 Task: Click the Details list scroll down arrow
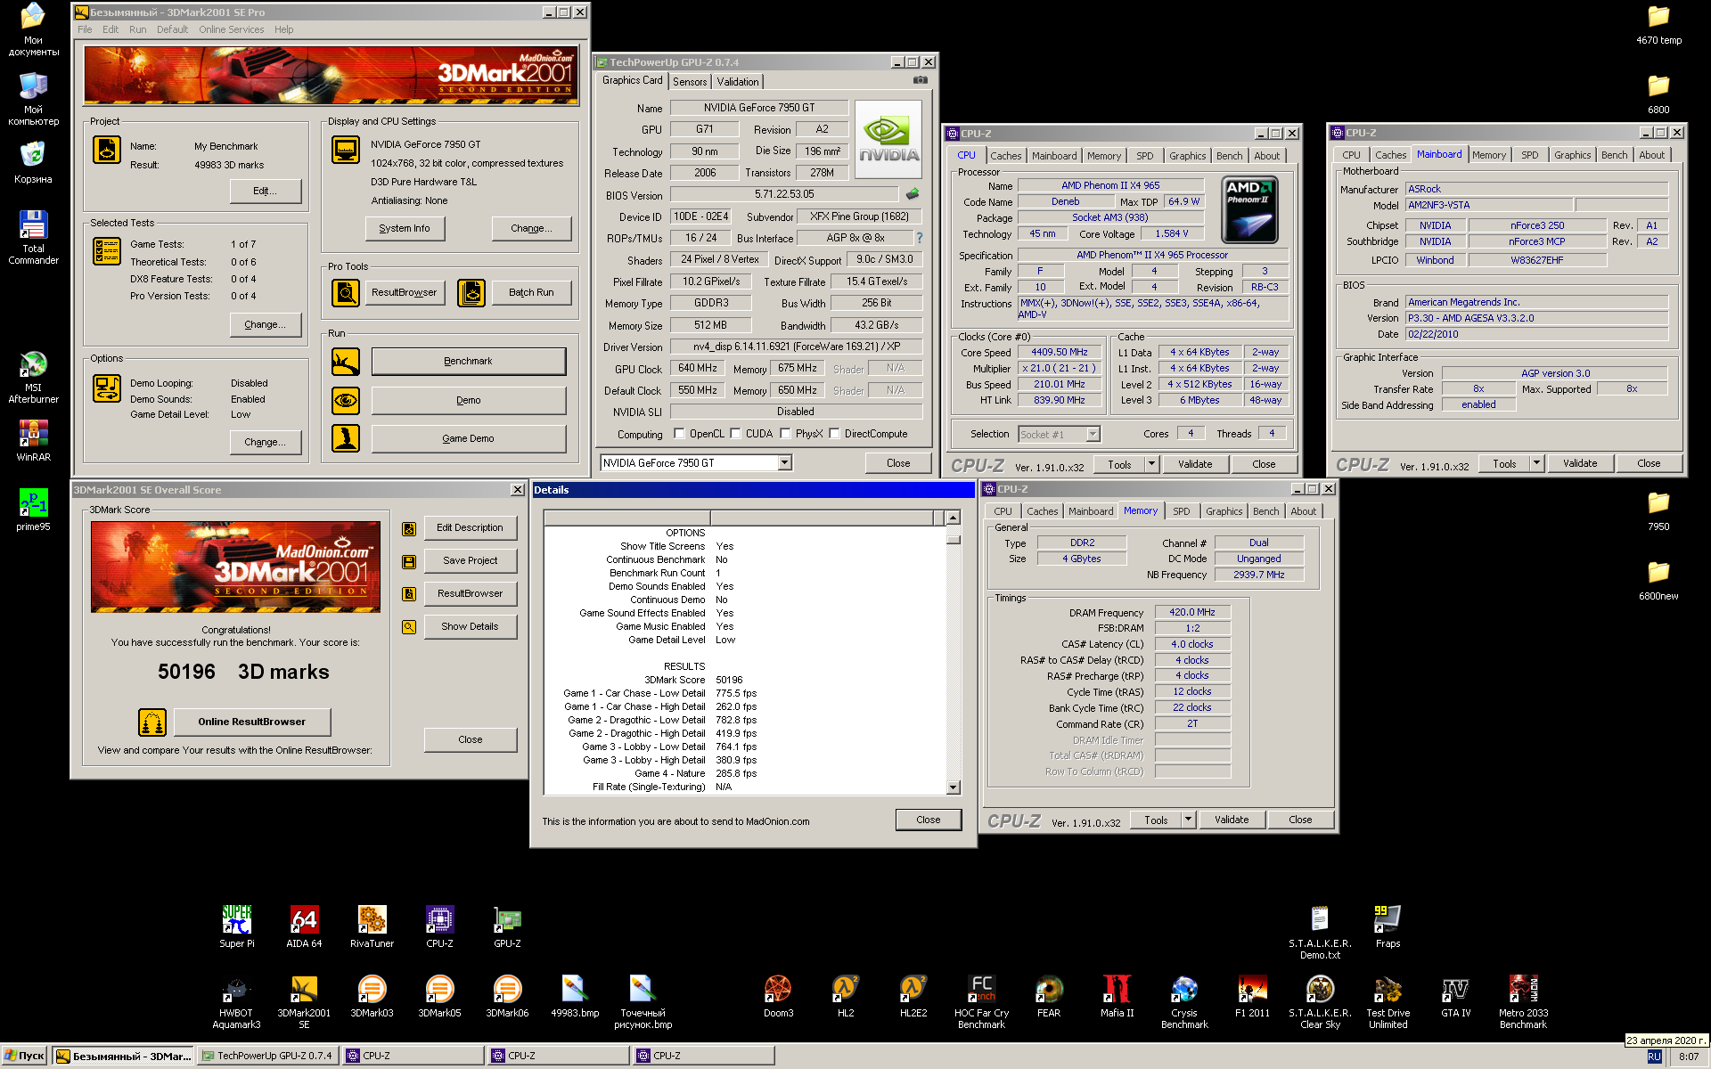click(x=953, y=787)
